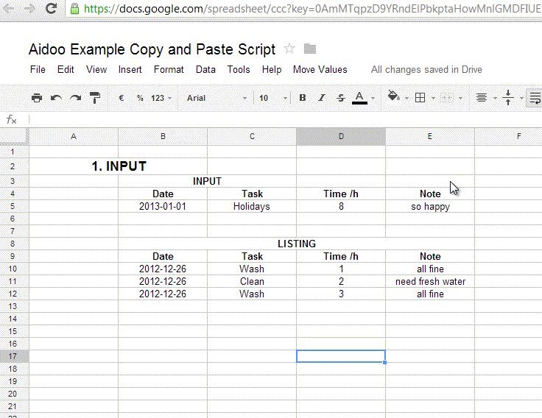Select the cell with value 8

tap(341, 206)
